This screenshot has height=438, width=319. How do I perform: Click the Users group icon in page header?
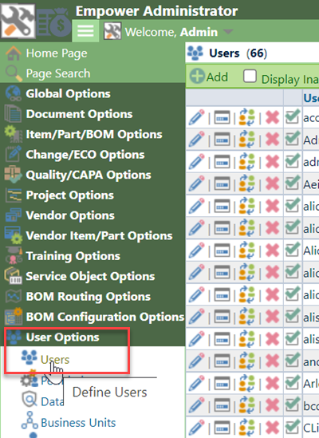[x=195, y=53]
